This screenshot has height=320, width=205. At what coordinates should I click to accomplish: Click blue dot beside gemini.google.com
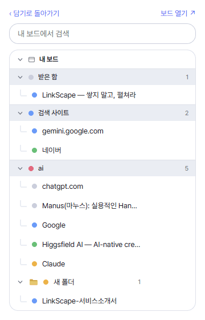pos(34,131)
